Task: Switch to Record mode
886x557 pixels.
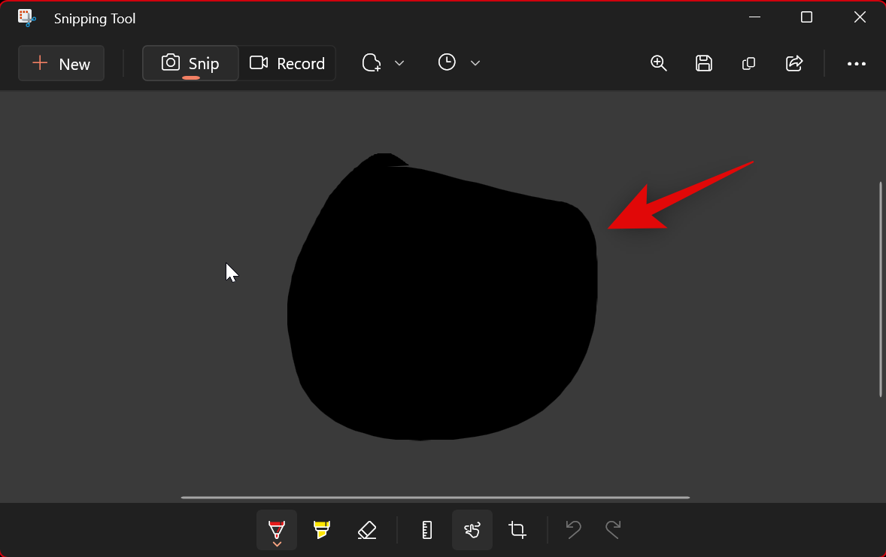Action: click(x=287, y=63)
